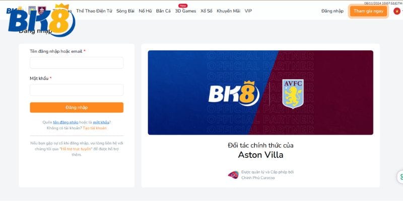Open the Khuyến Mãi promotions menu
403x201 pixels.
click(228, 11)
